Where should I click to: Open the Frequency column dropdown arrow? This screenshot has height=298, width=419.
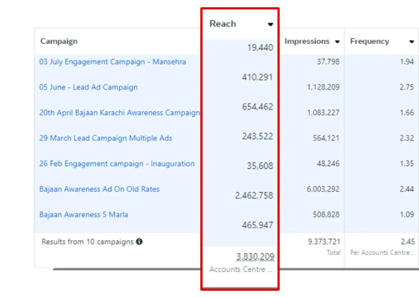click(x=412, y=42)
